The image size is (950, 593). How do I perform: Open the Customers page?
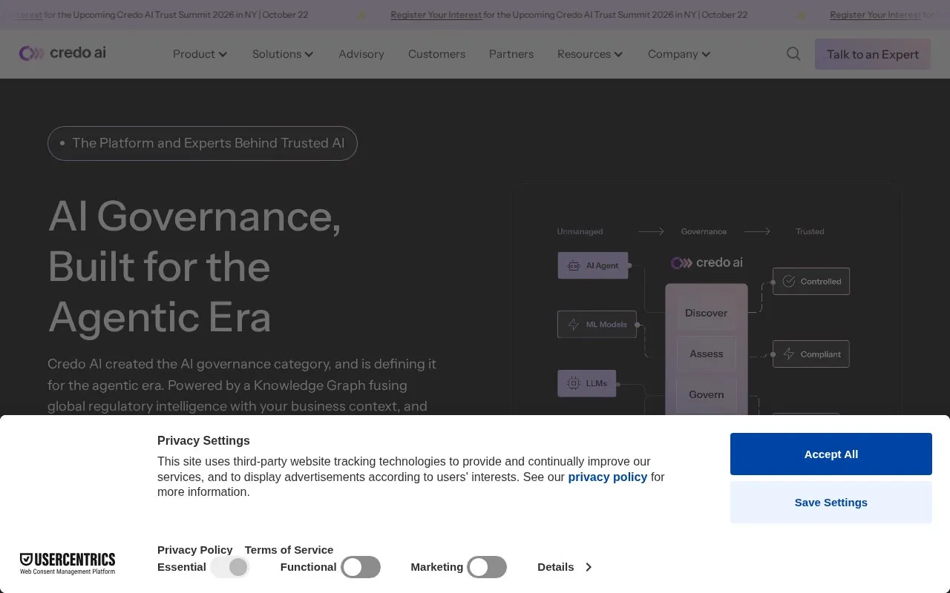click(436, 54)
